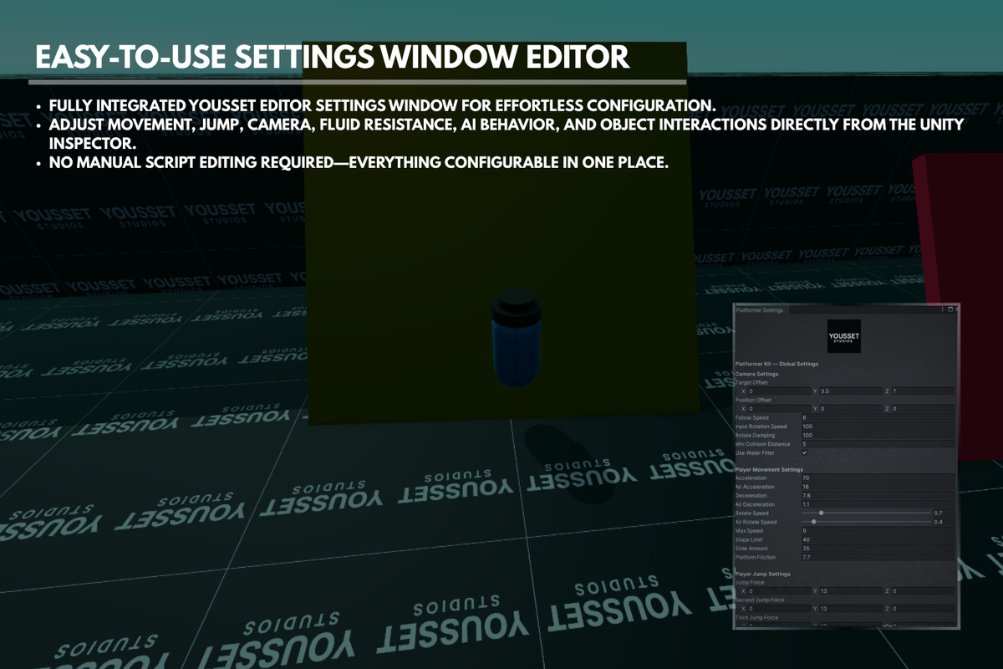Click the Air Rotate Speed value field 0.4

tap(944, 522)
